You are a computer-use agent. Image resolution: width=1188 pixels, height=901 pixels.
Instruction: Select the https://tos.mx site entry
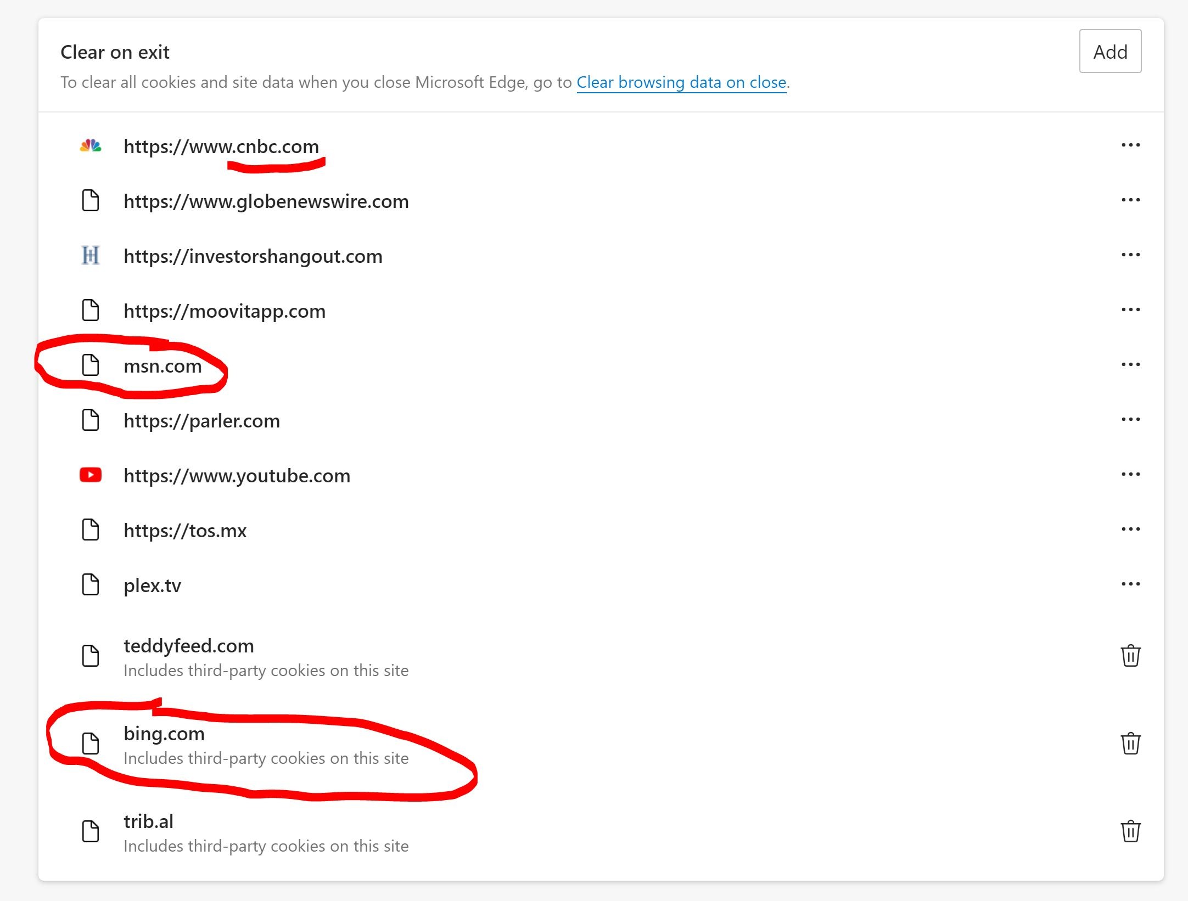pos(185,531)
